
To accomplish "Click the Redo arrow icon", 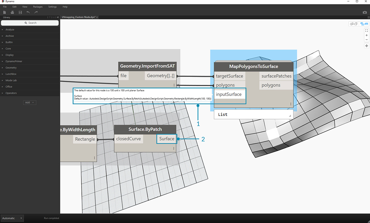I will click(x=36, y=12).
